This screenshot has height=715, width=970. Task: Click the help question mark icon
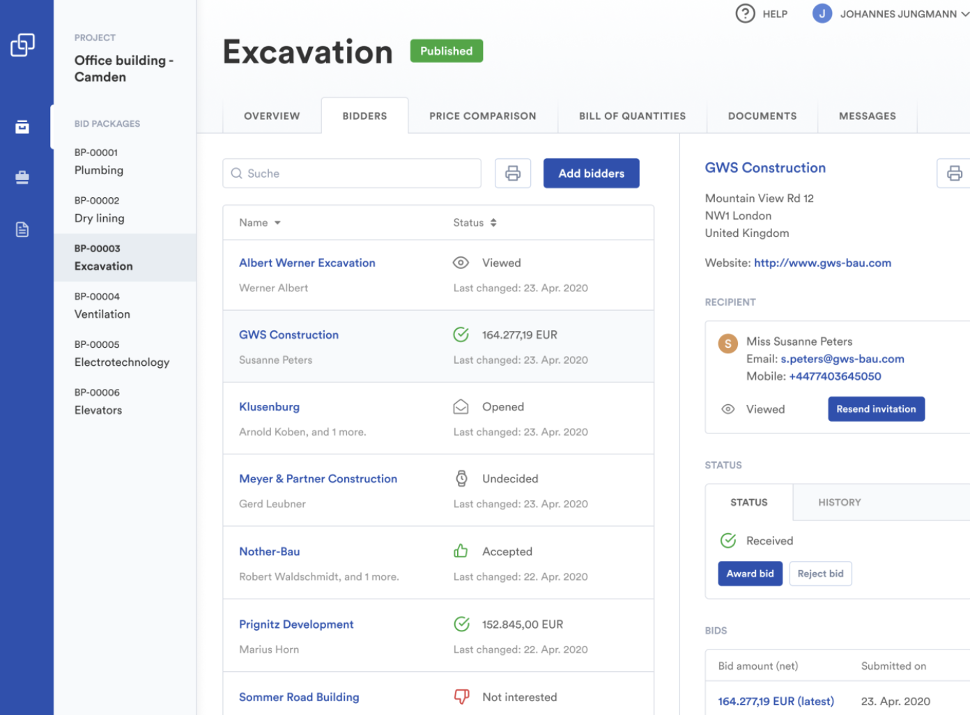tap(745, 14)
